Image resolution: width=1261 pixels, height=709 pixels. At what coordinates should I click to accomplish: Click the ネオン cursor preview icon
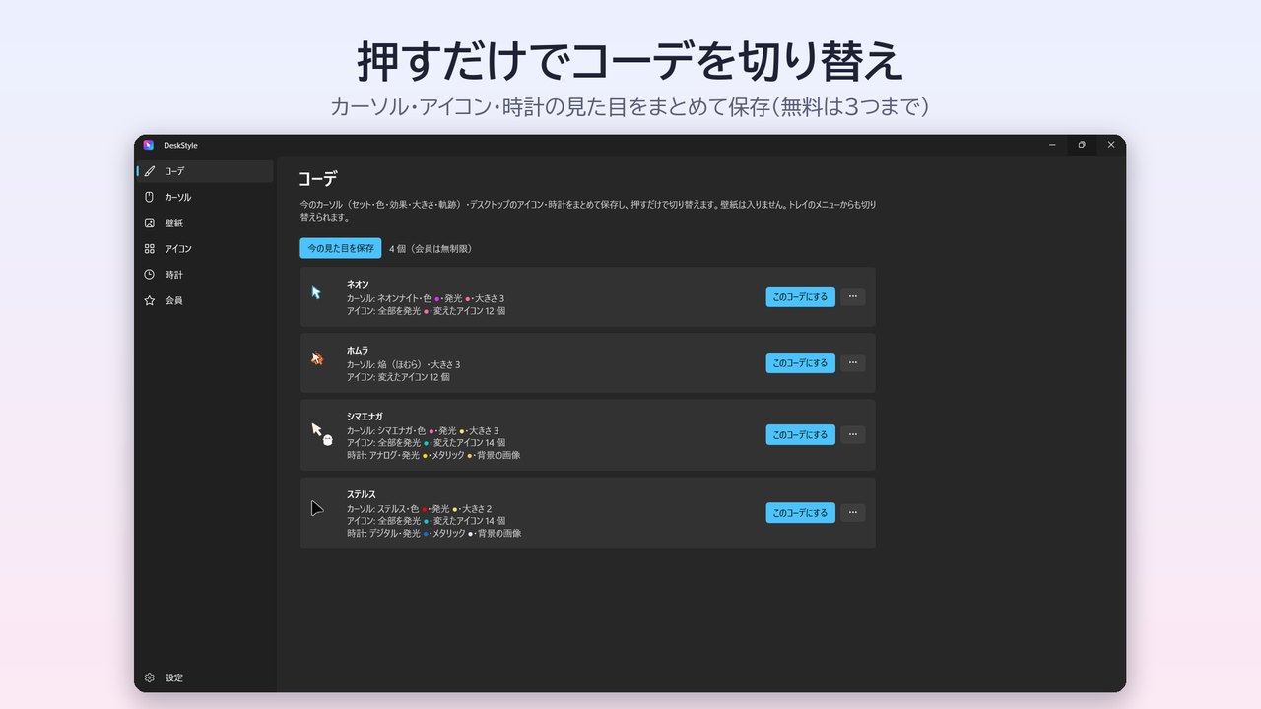[x=317, y=292]
